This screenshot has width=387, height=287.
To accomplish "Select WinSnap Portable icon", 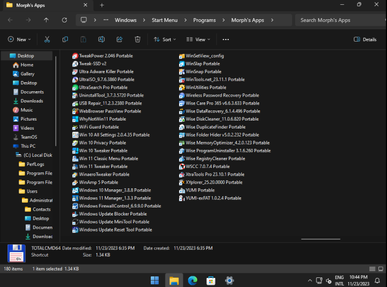I will click(x=182, y=71).
